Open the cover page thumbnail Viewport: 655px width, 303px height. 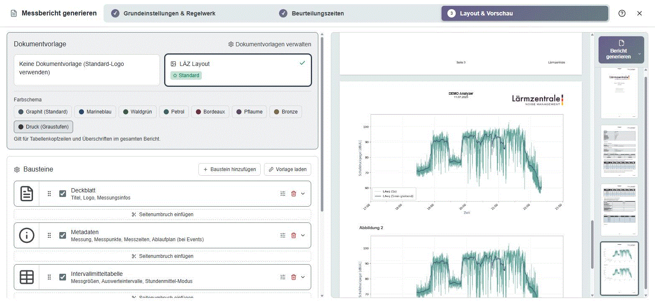coord(619,93)
